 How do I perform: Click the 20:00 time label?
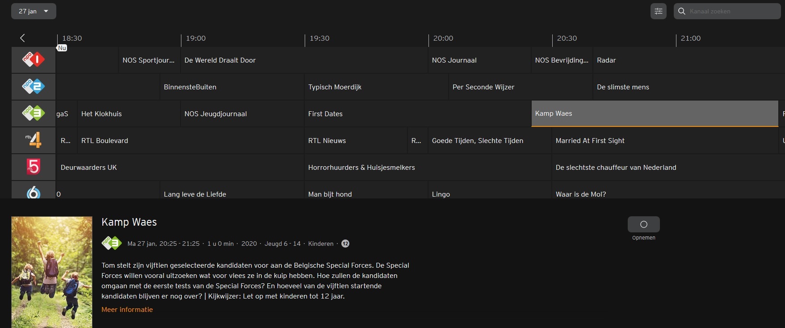point(443,38)
